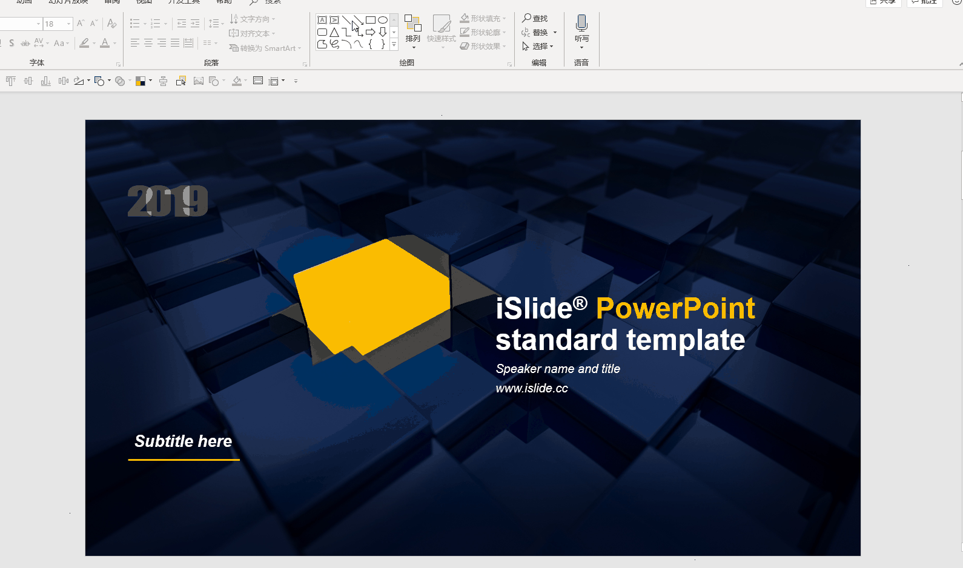Select the down arrow shape
963x568 pixels.
pos(383,32)
